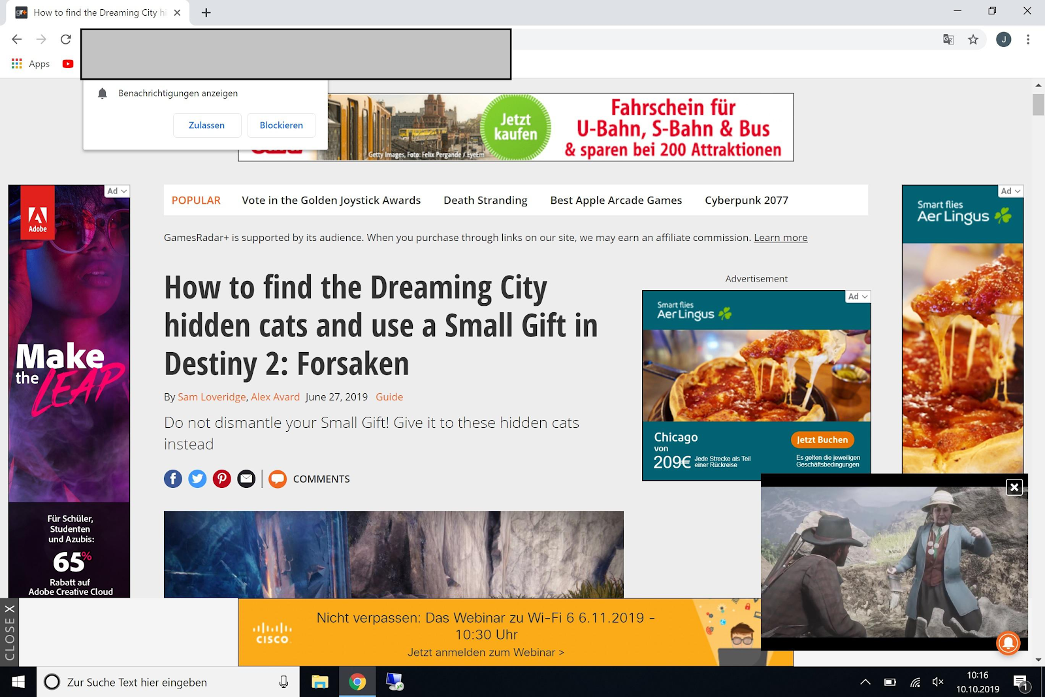1045x697 pixels.
Task: Open volume control in system tray
Action: click(939, 682)
